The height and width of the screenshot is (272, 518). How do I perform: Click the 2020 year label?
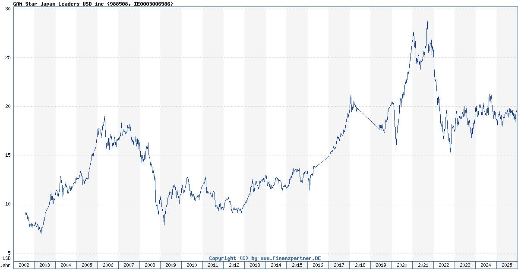click(402, 265)
